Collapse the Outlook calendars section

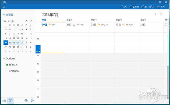[x=4, y=59]
